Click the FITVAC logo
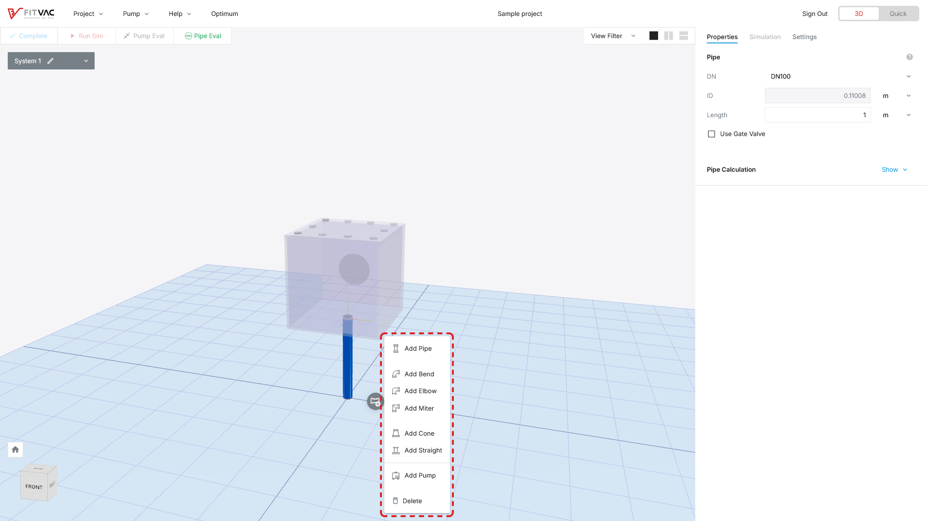 tap(31, 14)
